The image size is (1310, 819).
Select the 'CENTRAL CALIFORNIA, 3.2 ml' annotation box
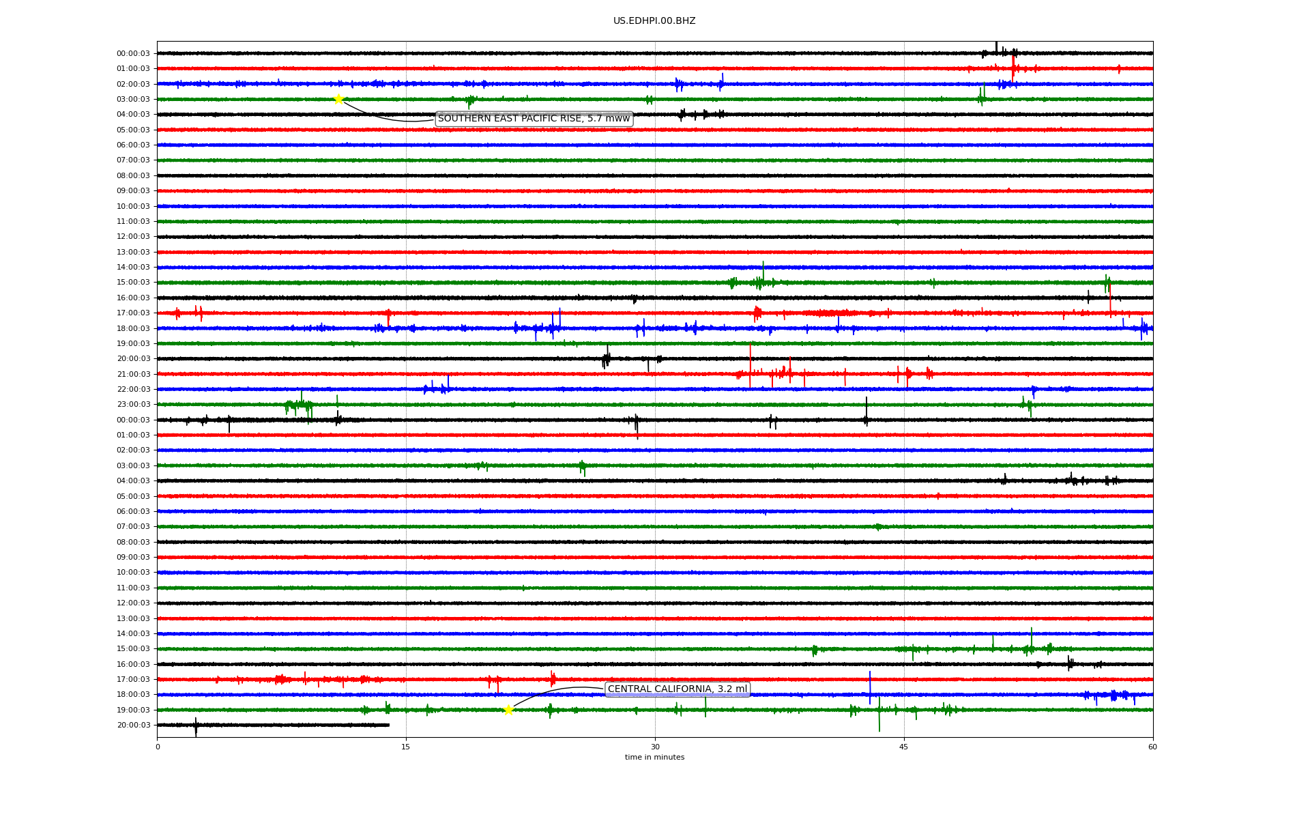pyautogui.click(x=678, y=689)
